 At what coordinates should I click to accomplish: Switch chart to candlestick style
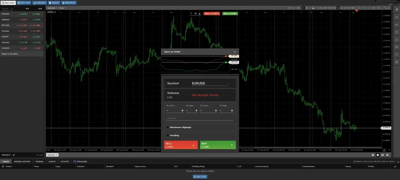pyautogui.click(x=306, y=8)
